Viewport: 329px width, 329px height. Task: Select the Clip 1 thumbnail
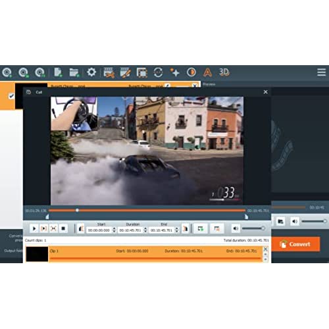coord(37,254)
